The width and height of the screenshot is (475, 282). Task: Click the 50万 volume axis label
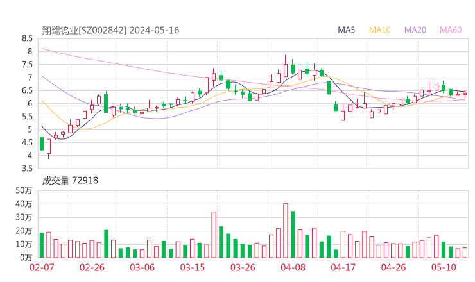click(24, 190)
